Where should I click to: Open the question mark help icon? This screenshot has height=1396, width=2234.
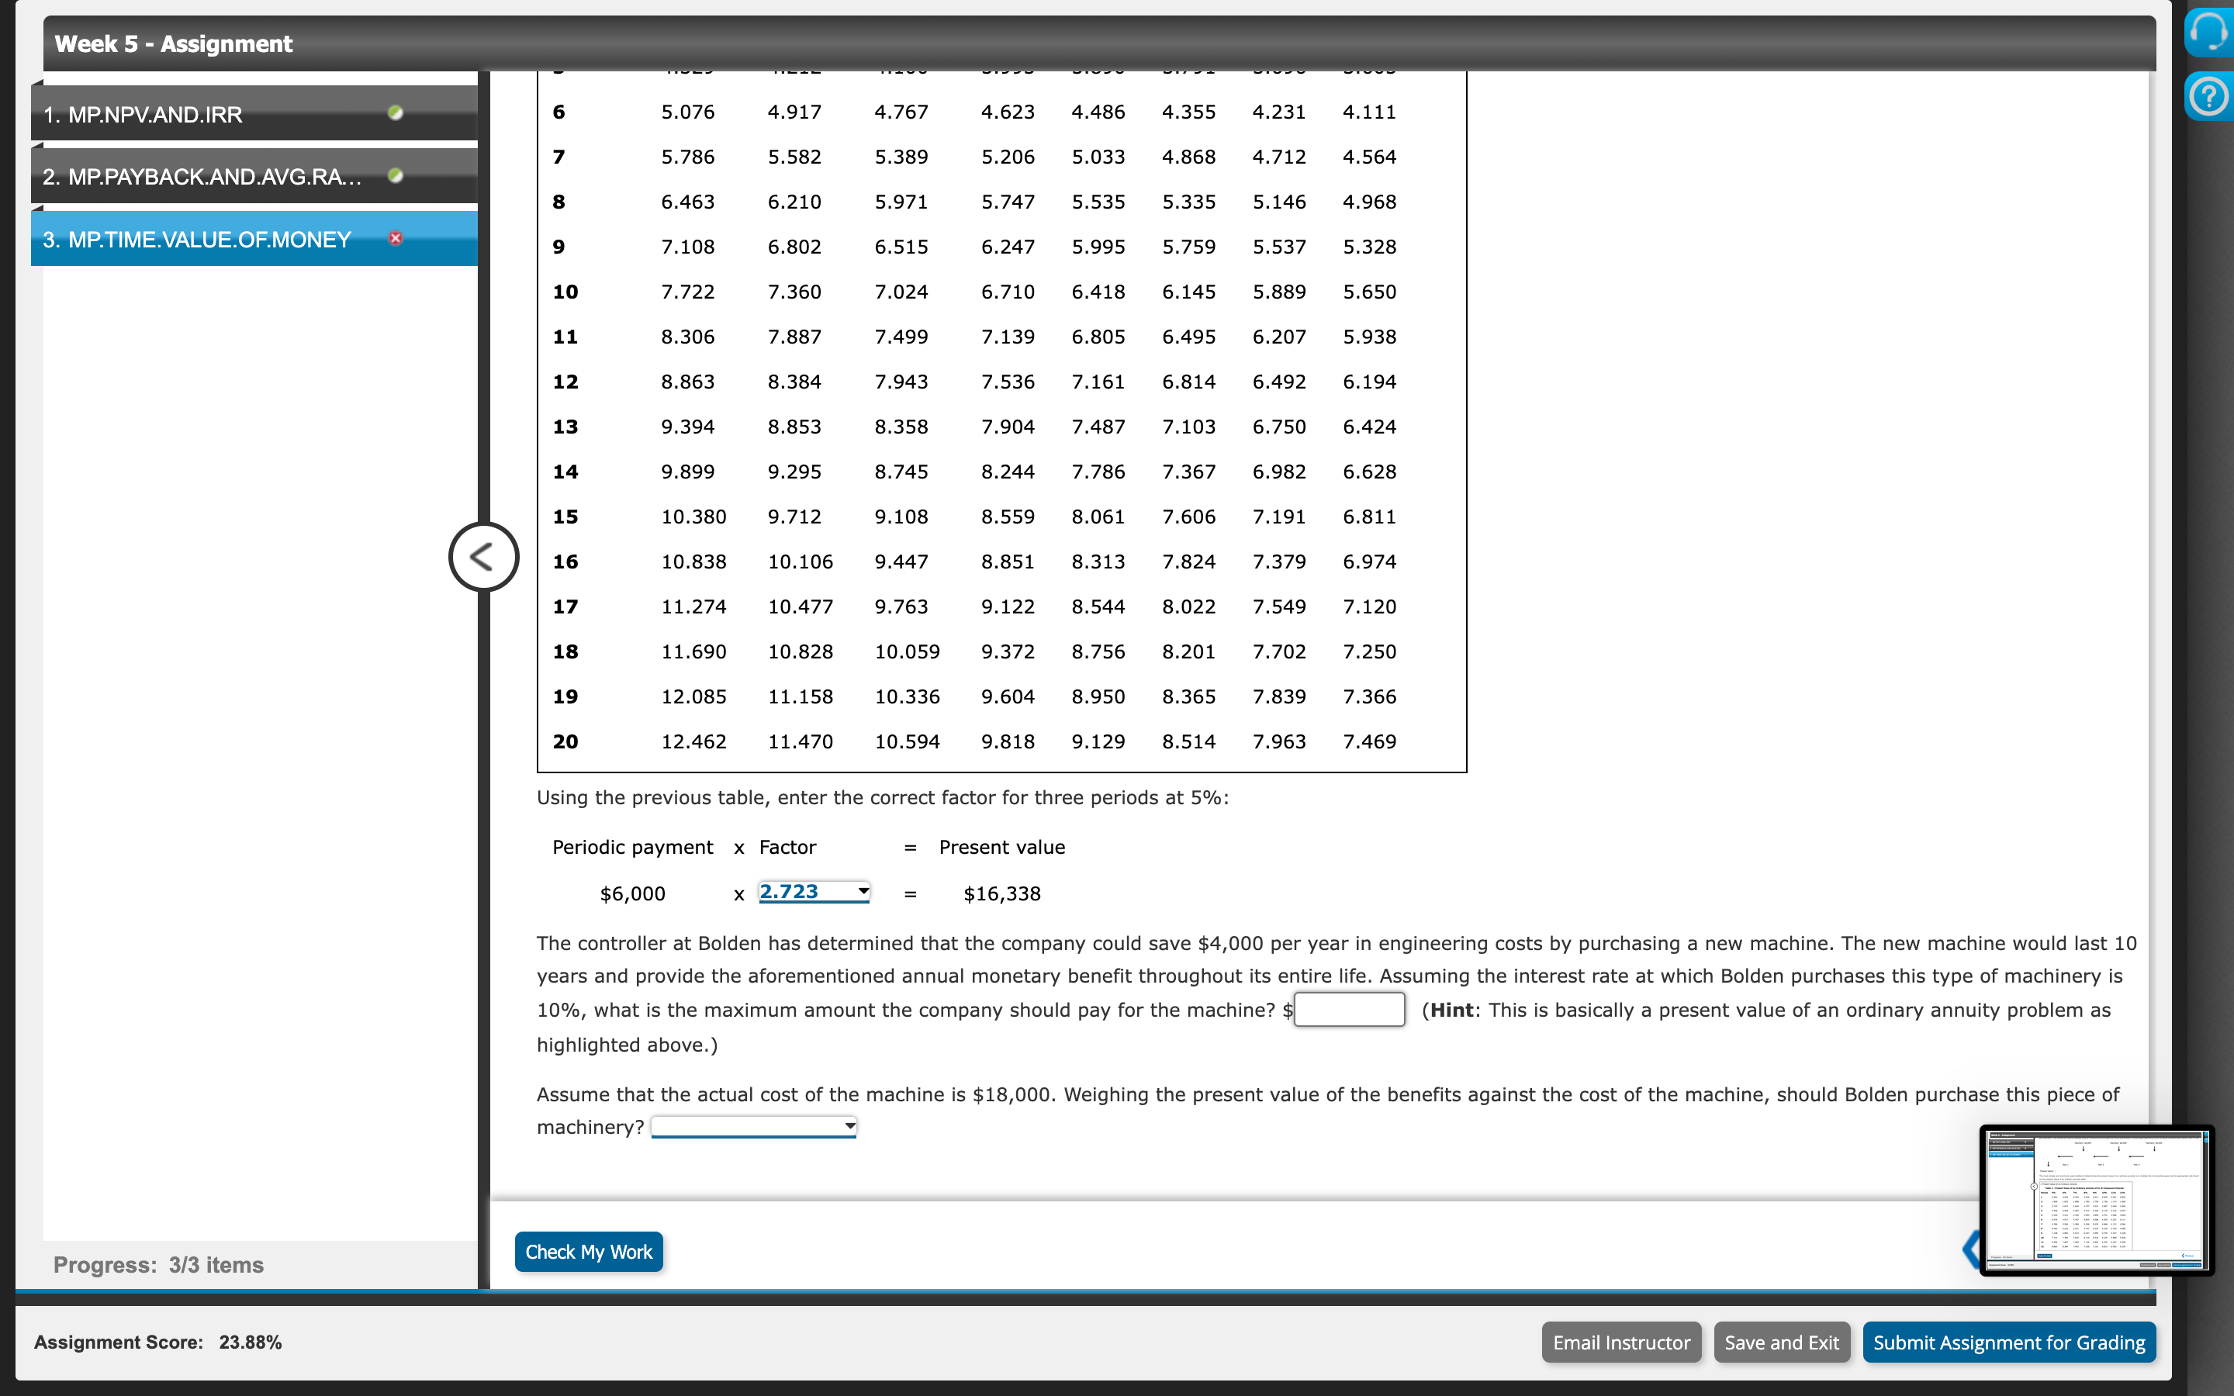coord(2208,96)
